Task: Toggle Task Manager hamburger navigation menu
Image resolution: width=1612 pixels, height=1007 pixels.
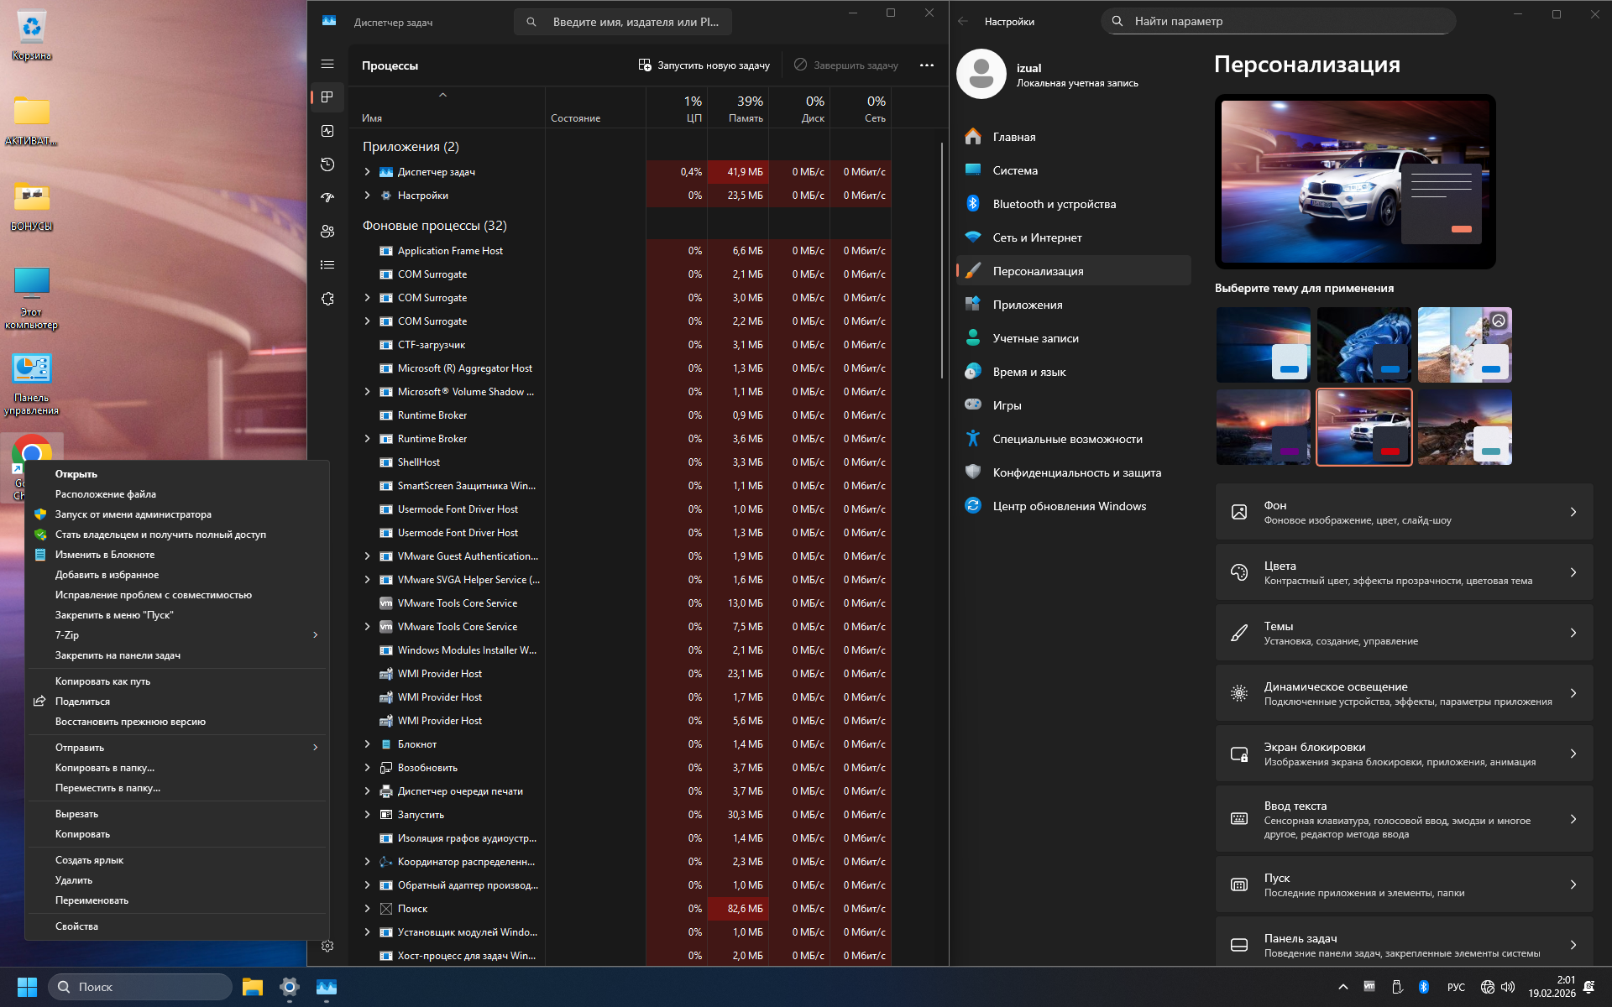Action: click(327, 64)
